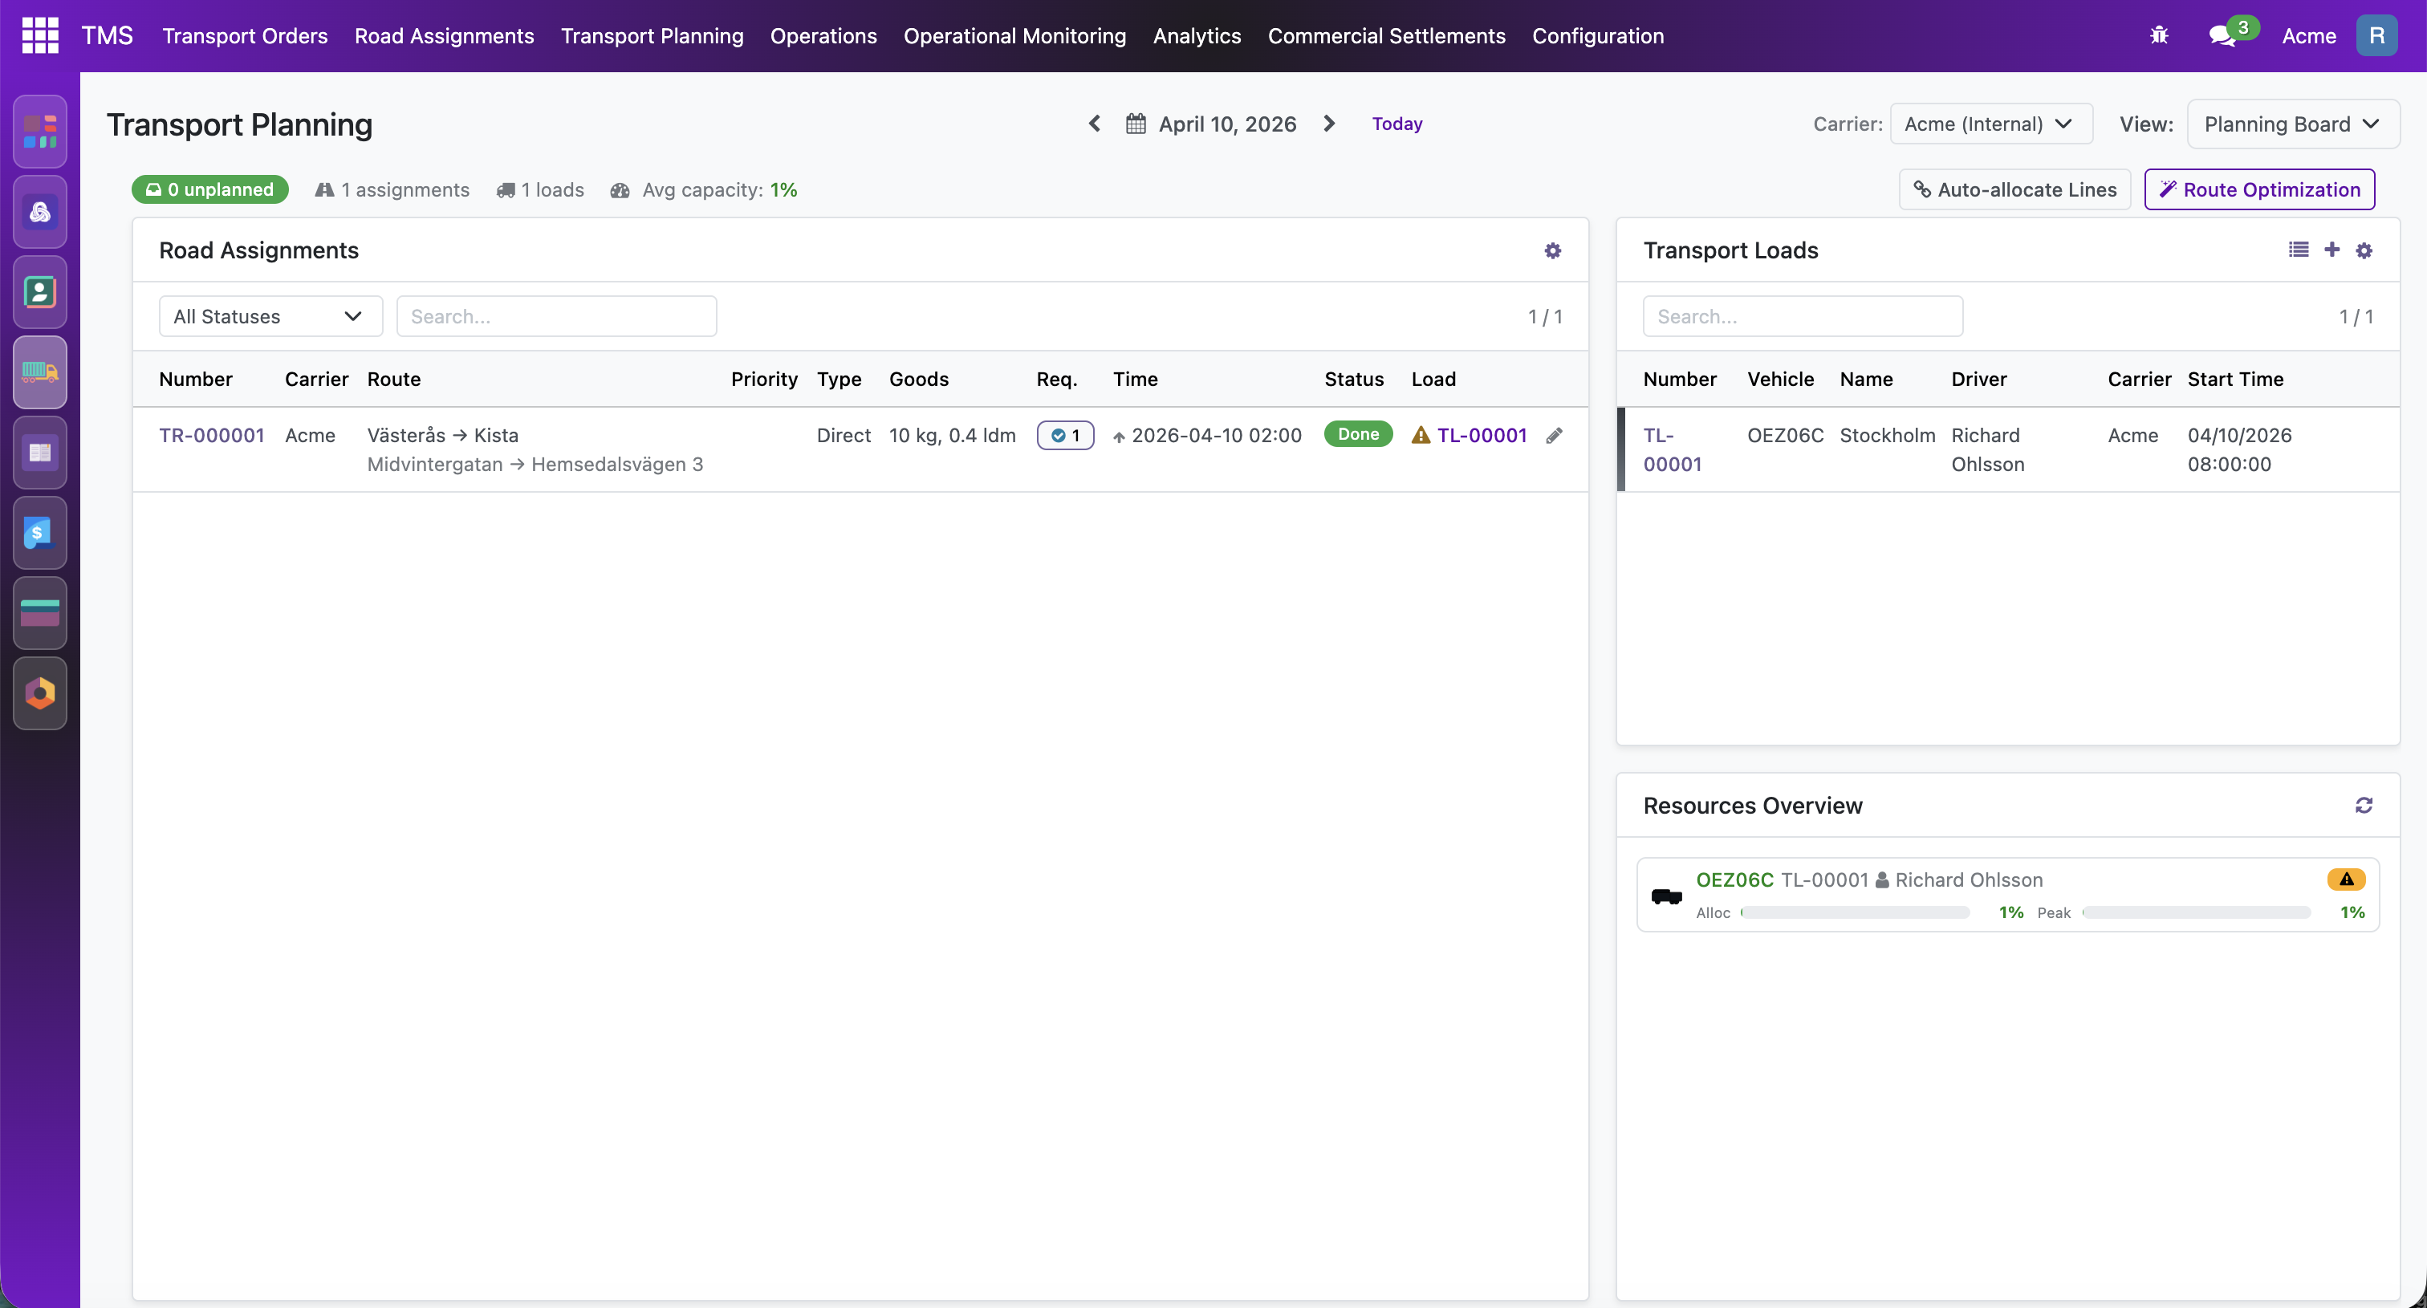
Task: Click the bug debug icon
Action: click(x=2158, y=36)
